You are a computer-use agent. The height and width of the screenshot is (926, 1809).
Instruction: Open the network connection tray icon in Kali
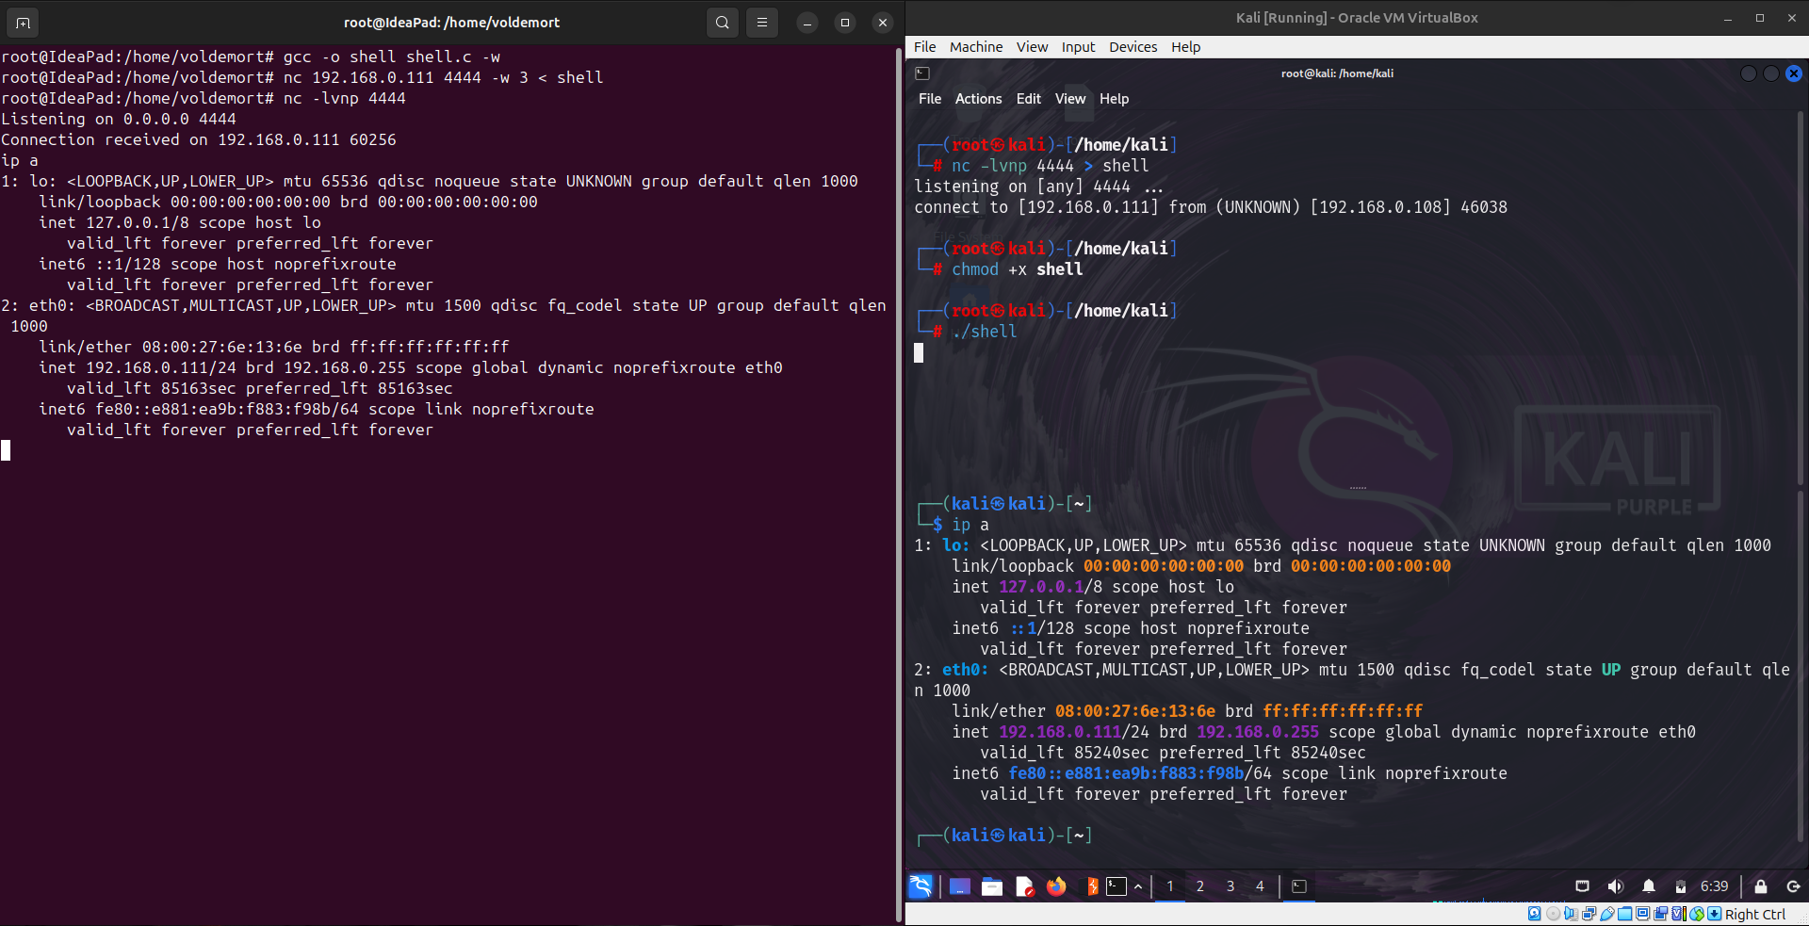pos(1582,886)
